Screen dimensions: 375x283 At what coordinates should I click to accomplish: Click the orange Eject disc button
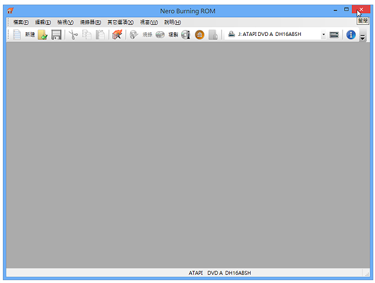(x=200, y=35)
